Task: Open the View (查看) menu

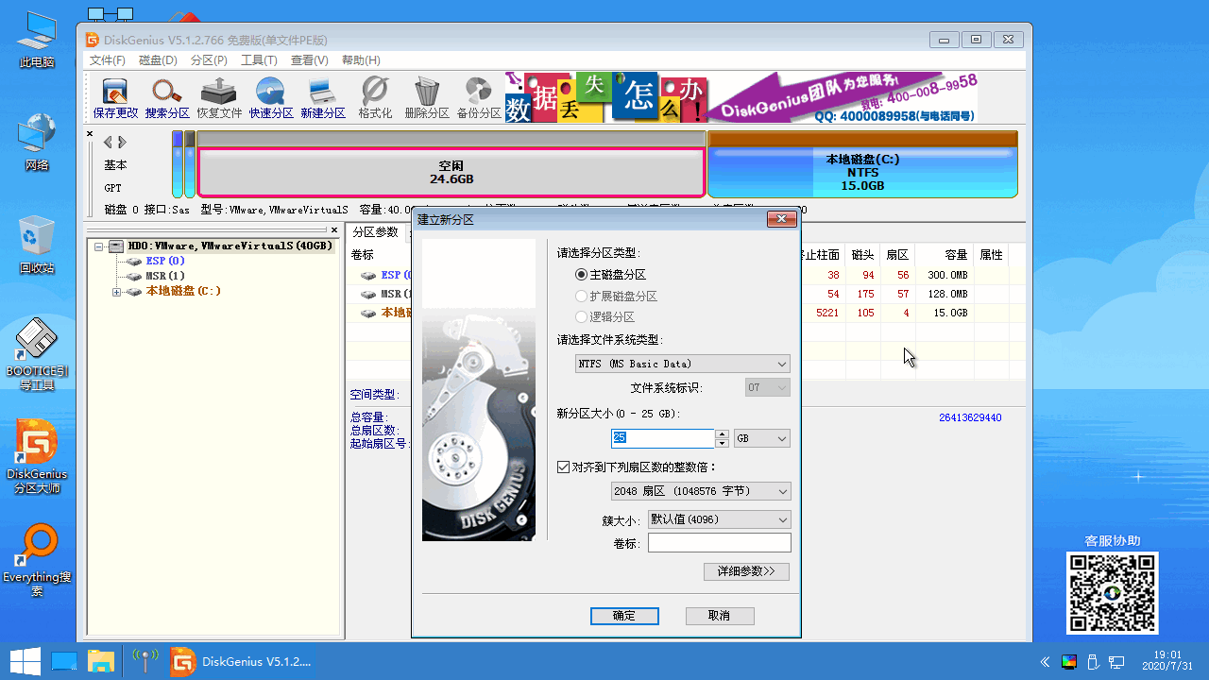Action: point(310,60)
